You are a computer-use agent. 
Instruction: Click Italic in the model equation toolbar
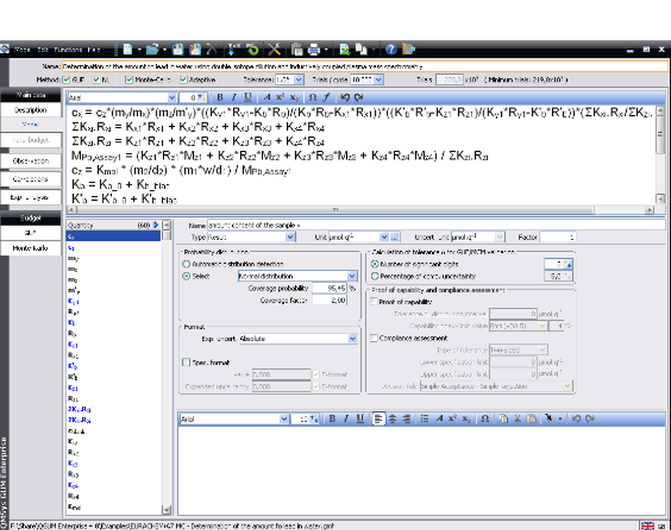[x=234, y=97]
